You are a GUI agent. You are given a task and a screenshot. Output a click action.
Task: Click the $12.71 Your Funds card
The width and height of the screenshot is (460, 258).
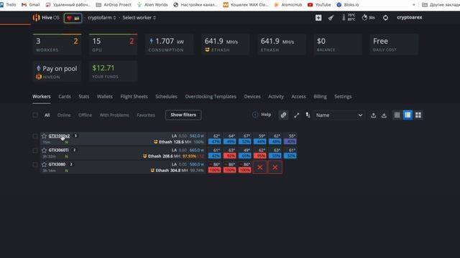[x=114, y=72]
